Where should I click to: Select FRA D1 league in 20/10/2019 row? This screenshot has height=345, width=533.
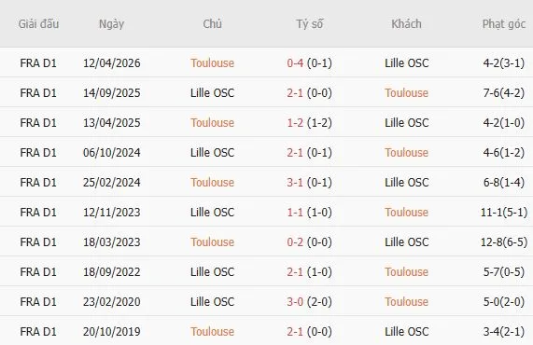click(38, 332)
